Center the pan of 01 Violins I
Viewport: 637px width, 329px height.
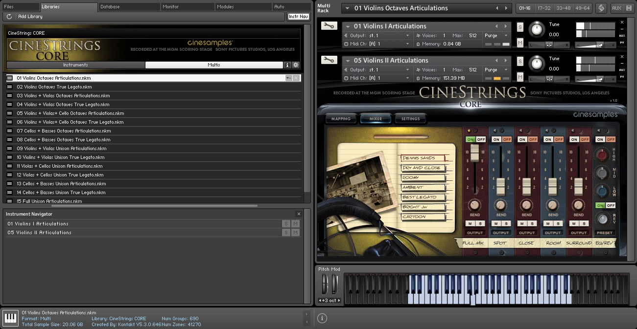549,45
